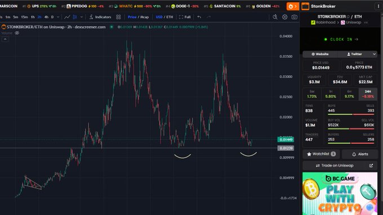The image size is (383, 215).
Task: Switch chart to Price view
Action: tap(132, 17)
